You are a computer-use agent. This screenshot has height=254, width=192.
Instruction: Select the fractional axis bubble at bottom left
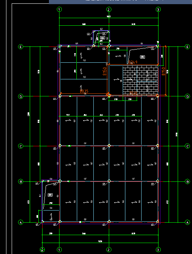[42, 249]
